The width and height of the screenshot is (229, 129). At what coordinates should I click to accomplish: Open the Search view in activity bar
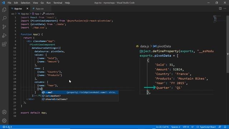[4, 18]
